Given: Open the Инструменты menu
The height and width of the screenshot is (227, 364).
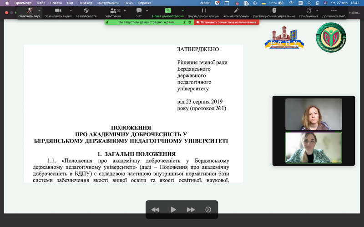Looking at the screenshot, I should (x=108, y=3).
